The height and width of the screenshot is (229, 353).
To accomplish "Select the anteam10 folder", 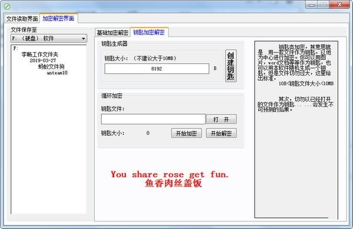I will [57, 73].
